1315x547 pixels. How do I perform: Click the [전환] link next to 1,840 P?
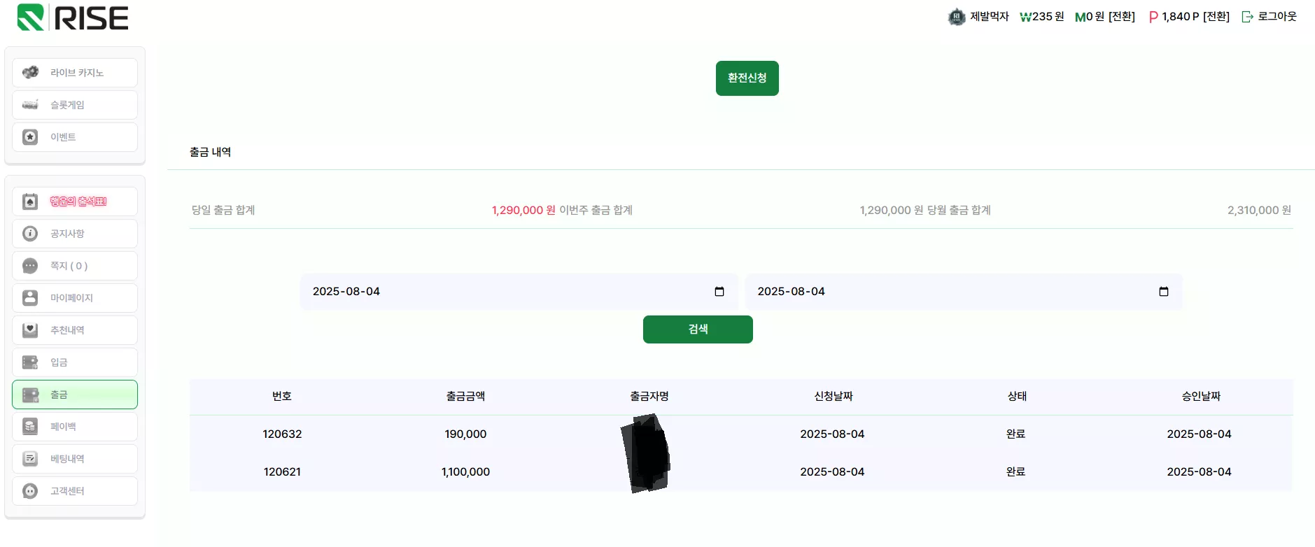[x=1216, y=17]
